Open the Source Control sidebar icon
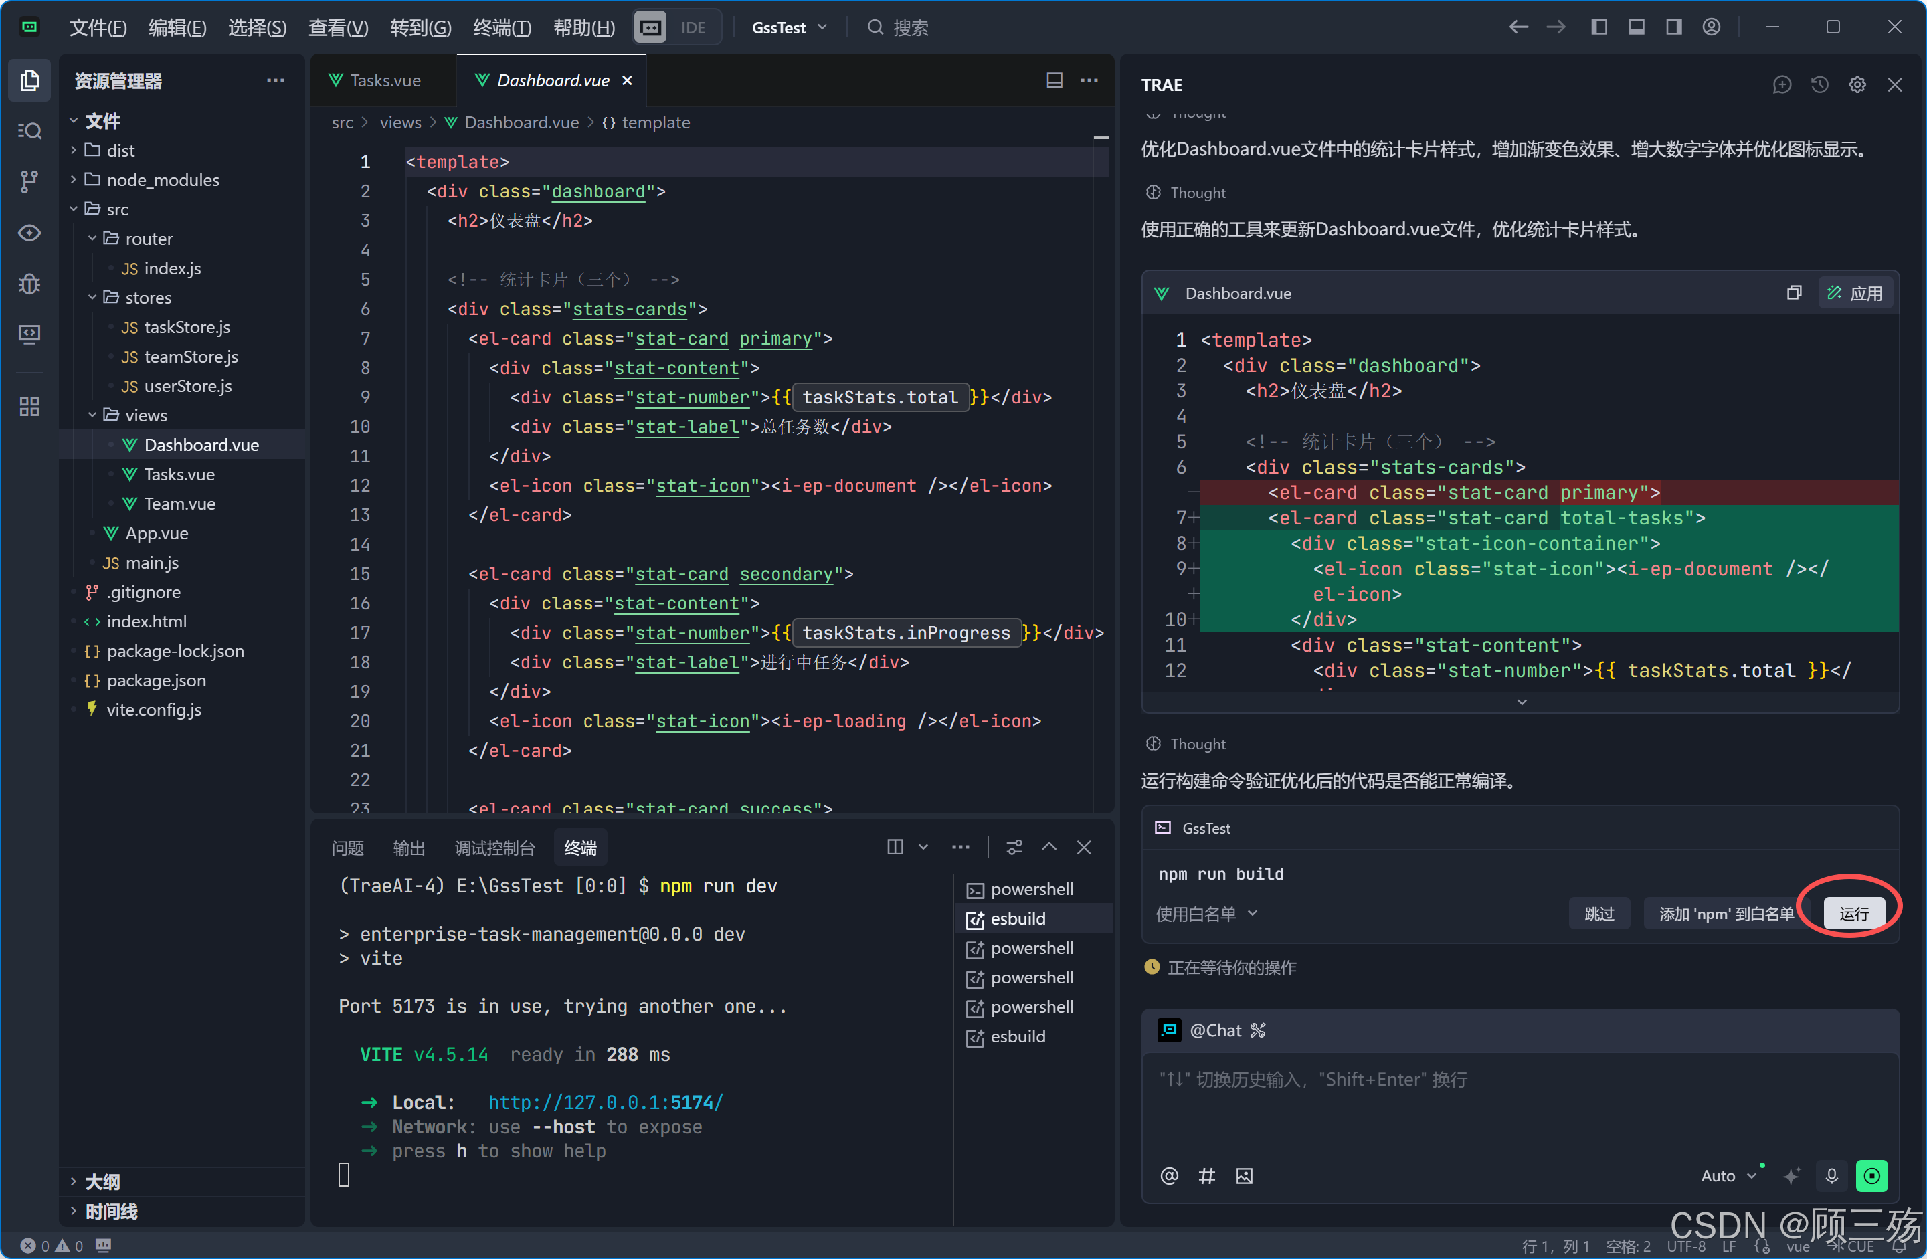The height and width of the screenshot is (1259, 1927). (x=29, y=181)
